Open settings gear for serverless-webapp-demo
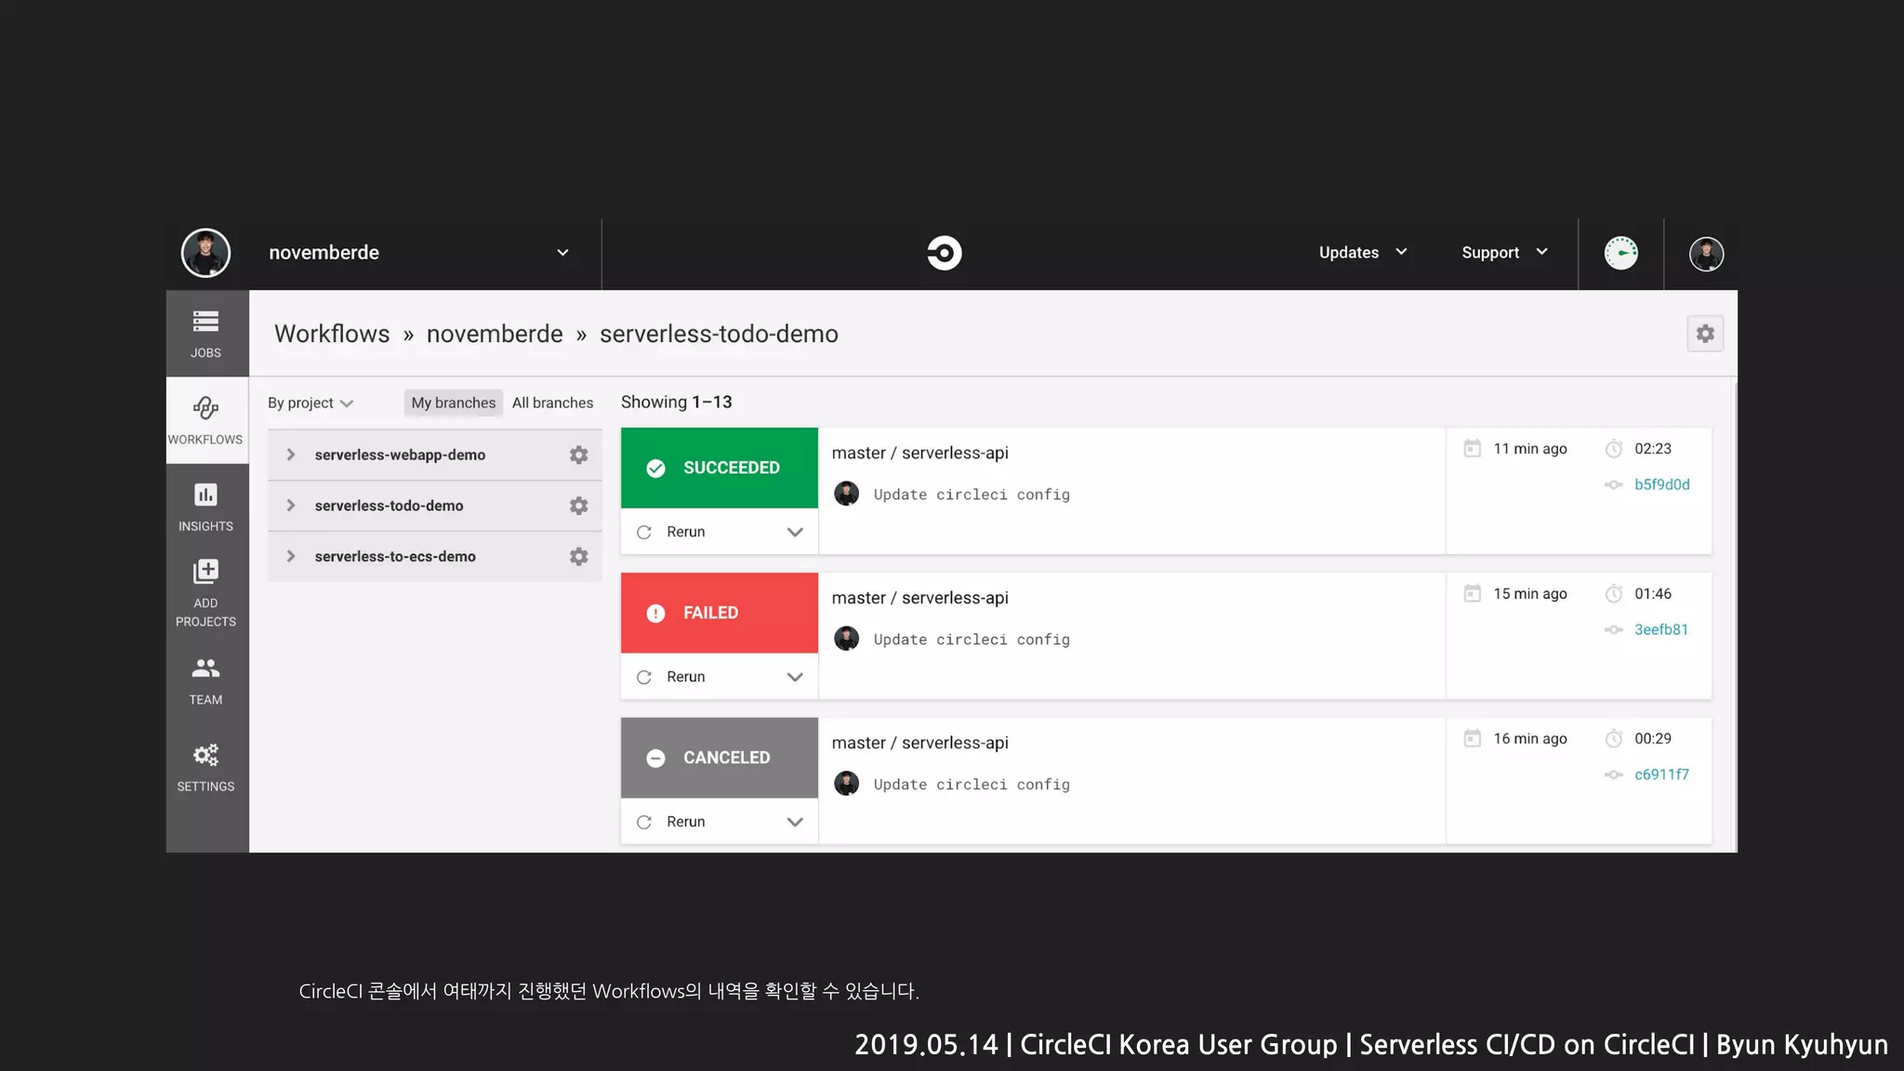The height and width of the screenshot is (1071, 1904). (x=578, y=455)
